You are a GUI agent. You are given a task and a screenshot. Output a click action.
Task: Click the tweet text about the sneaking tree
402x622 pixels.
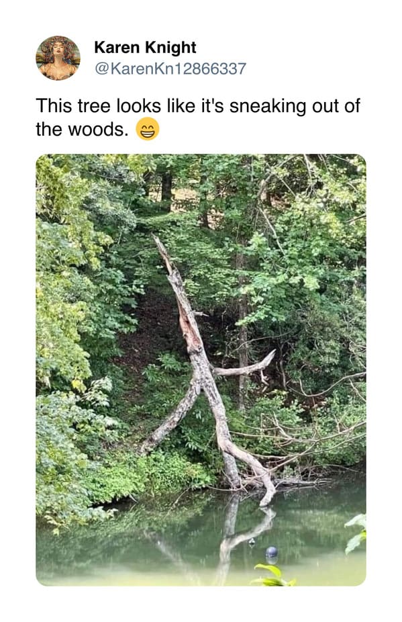click(x=197, y=118)
